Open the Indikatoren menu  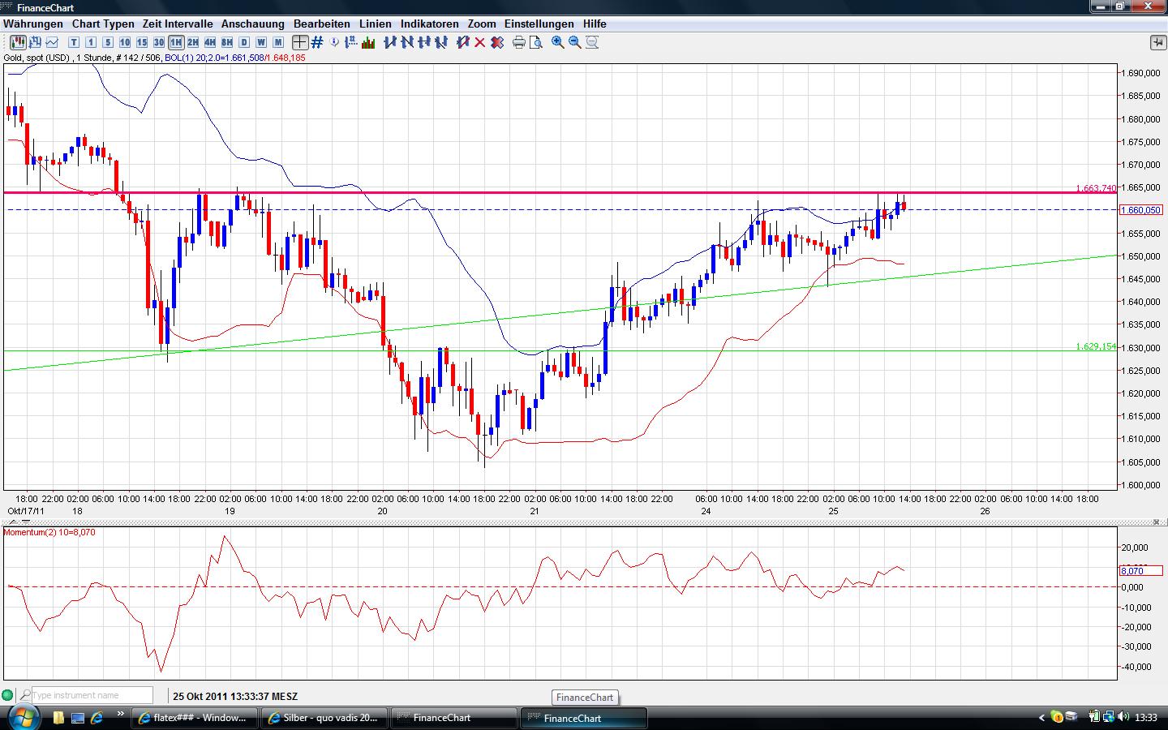[429, 24]
